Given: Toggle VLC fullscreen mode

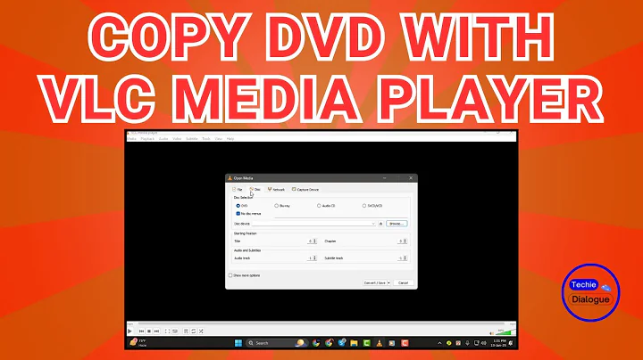Looking at the screenshot, I should coord(167,331).
